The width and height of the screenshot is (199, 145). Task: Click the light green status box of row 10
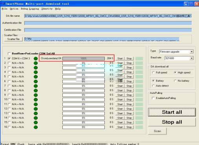coord(139,100)
